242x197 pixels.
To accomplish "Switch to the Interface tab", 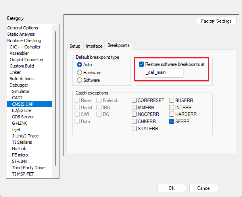I will pos(94,46).
